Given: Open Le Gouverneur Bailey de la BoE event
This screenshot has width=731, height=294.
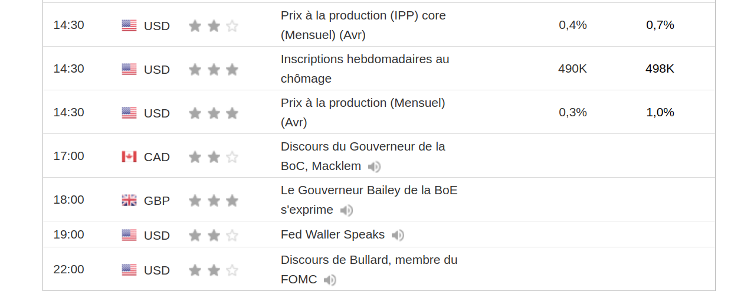Looking at the screenshot, I should pyautogui.click(x=369, y=190).
